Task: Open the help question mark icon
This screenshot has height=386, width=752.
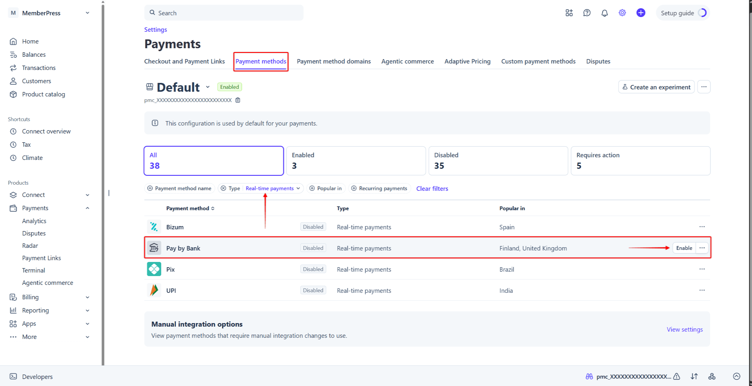Action: pyautogui.click(x=587, y=13)
